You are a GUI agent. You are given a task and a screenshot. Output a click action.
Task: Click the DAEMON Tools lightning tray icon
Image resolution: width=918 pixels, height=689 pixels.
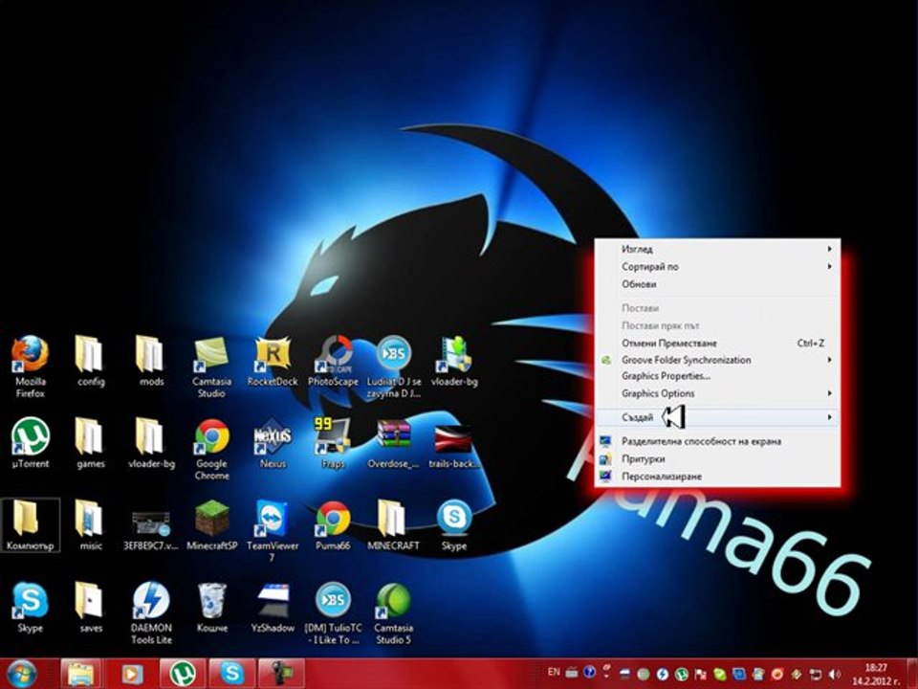coord(662,674)
